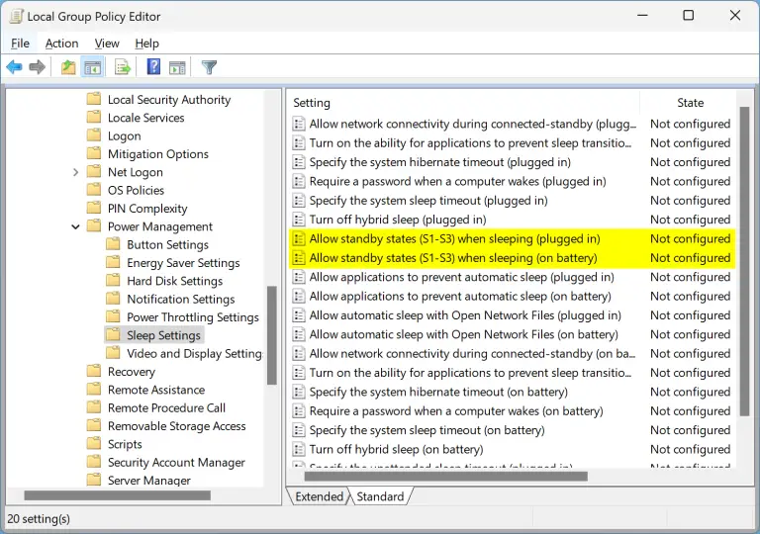Click the Recovery folder icon
This screenshot has width=760, height=534.
click(x=94, y=371)
